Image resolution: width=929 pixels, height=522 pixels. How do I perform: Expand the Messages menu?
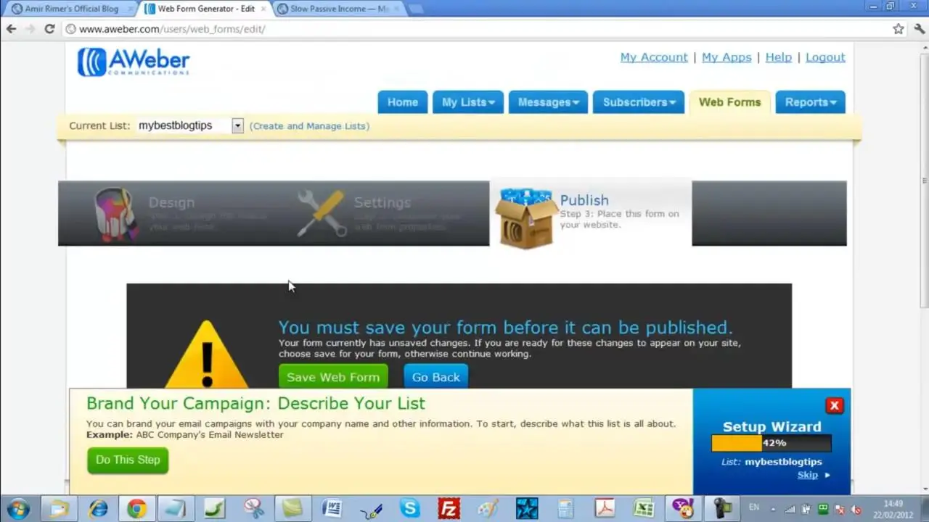pyautogui.click(x=548, y=102)
